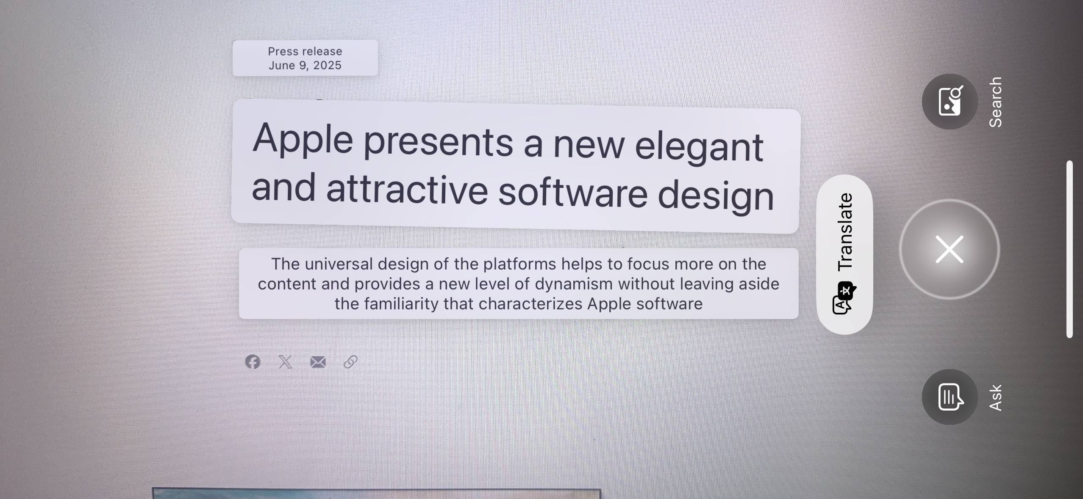Share the article via X icon

[x=286, y=362]
